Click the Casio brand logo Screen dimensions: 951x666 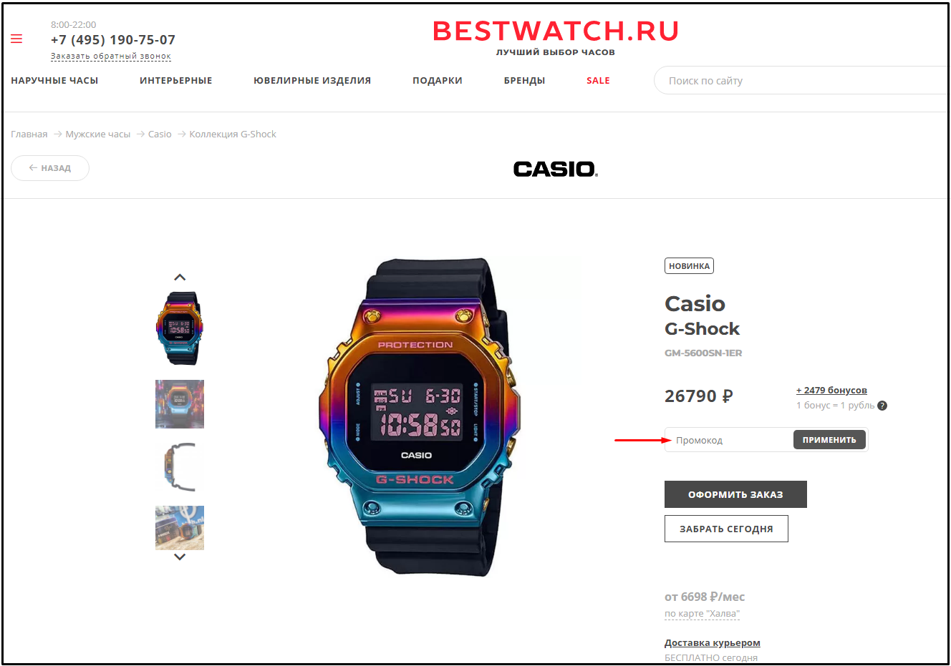point(556,169)
